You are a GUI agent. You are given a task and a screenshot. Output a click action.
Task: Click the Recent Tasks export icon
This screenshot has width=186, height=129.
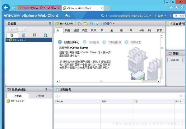(x=57, y=96)
